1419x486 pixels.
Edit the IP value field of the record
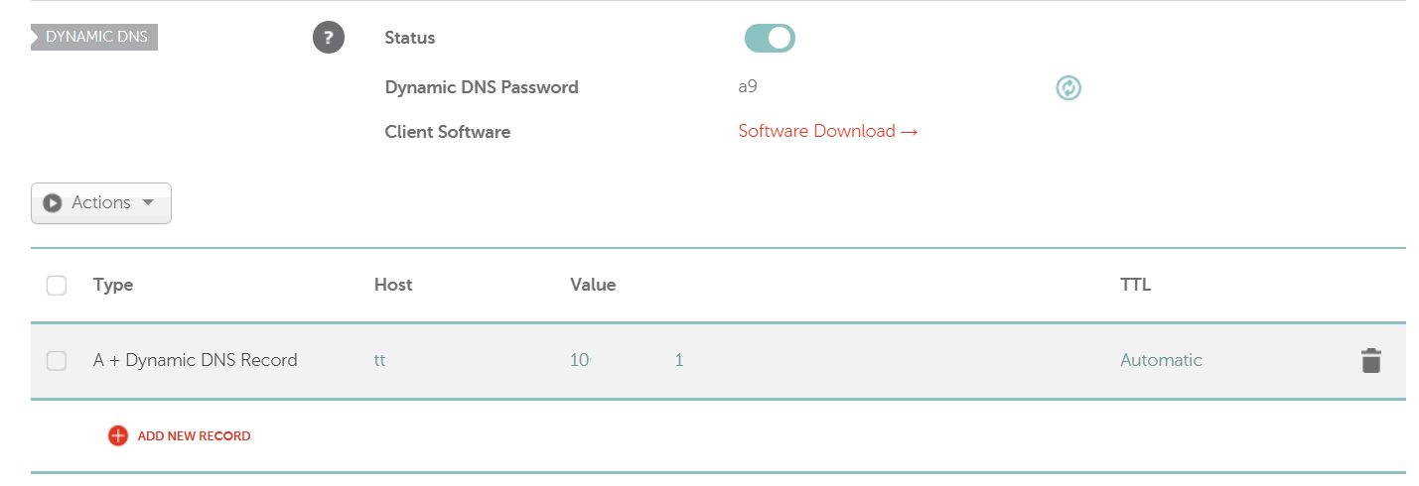pyautogui.click(x=627, y=360)
